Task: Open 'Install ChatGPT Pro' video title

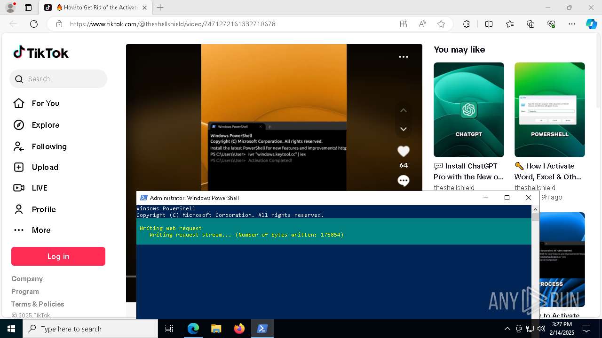Action: tap(468, 171)
